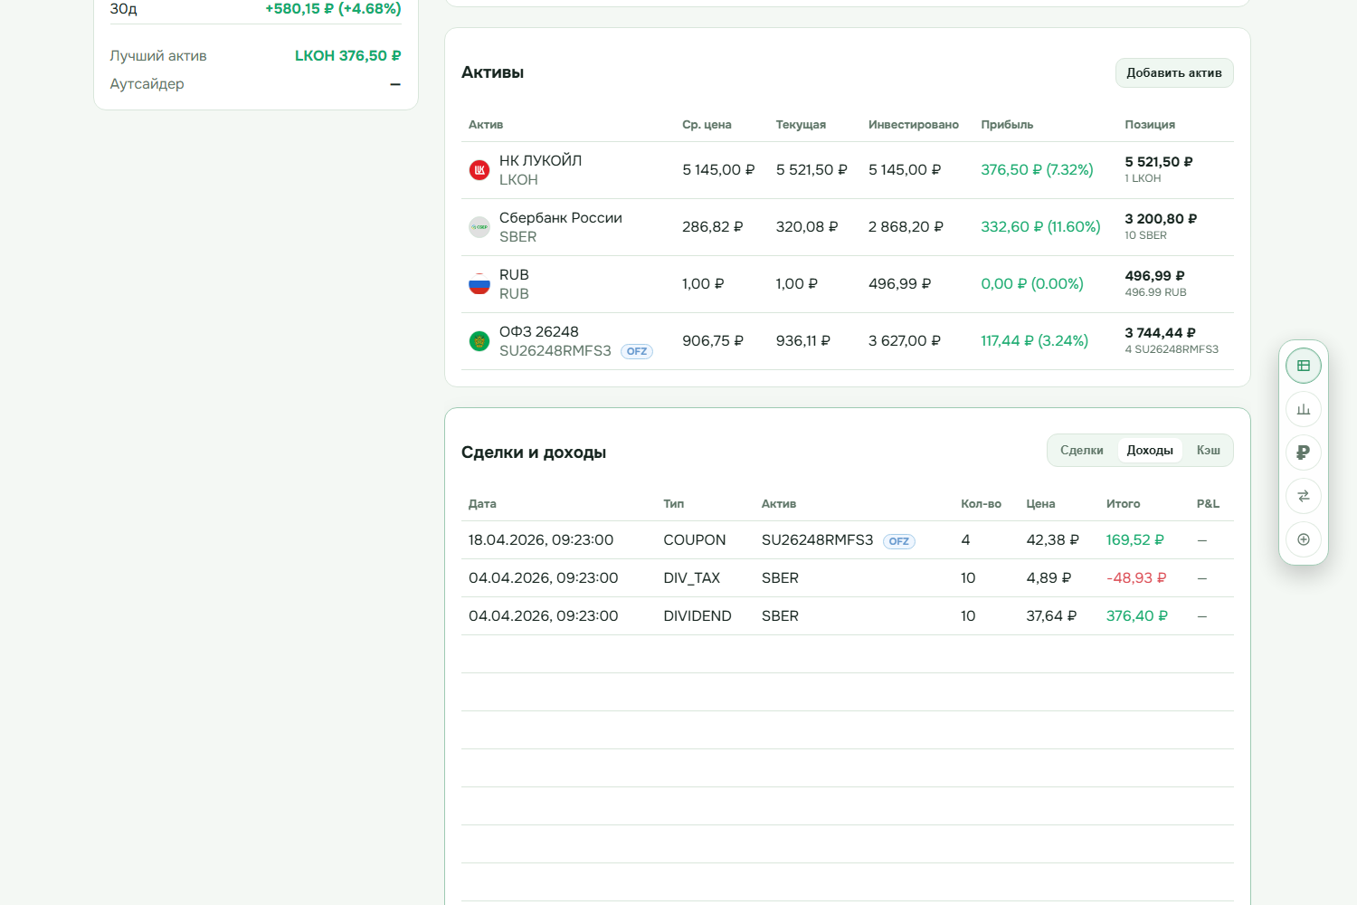Click the OFZ badge in assets table

(637, 351)
